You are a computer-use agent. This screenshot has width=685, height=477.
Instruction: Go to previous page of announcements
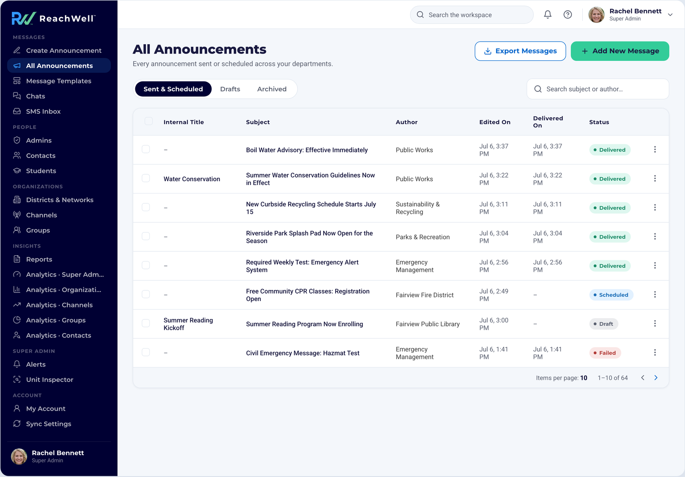tap(643, 378)
